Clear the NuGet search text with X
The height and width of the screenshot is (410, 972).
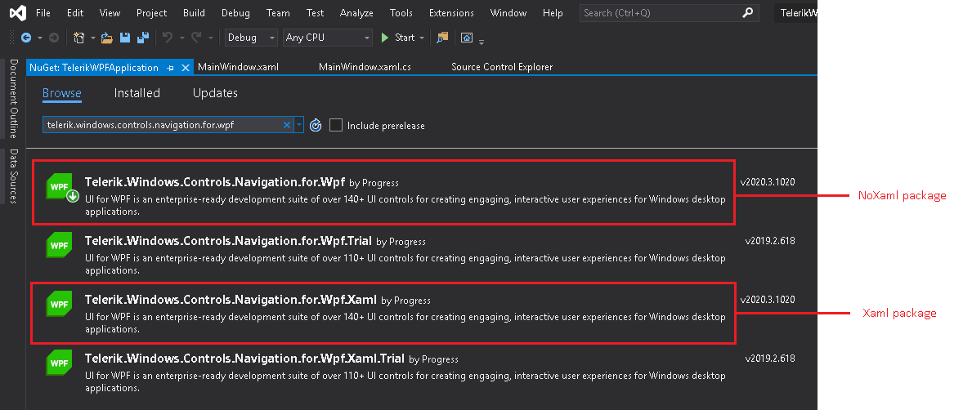(x=286, y=125)
